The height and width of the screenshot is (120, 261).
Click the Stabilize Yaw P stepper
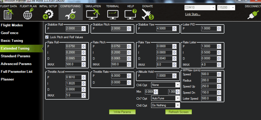coord(174,28)
